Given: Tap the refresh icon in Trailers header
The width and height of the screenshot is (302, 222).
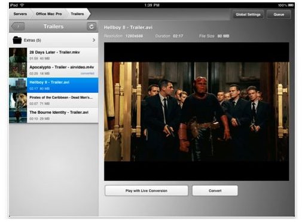Looking at the screenshot, I should click(x=91, y=26).
